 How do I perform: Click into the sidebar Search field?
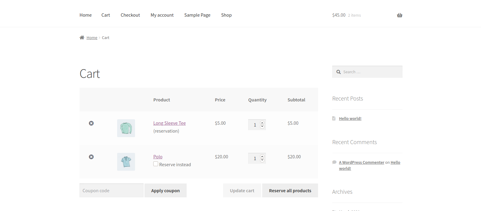[370, 72]
